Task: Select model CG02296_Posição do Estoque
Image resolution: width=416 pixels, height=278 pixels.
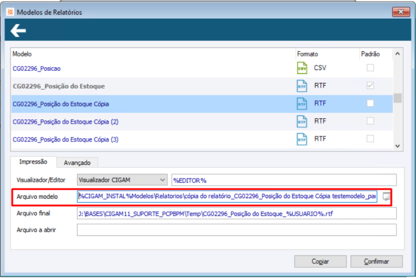Action: tap(59, 86)
